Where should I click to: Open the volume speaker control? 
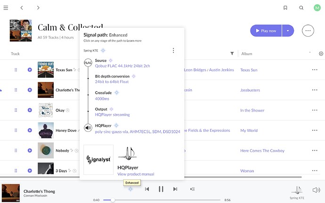[x=316, y=190]
